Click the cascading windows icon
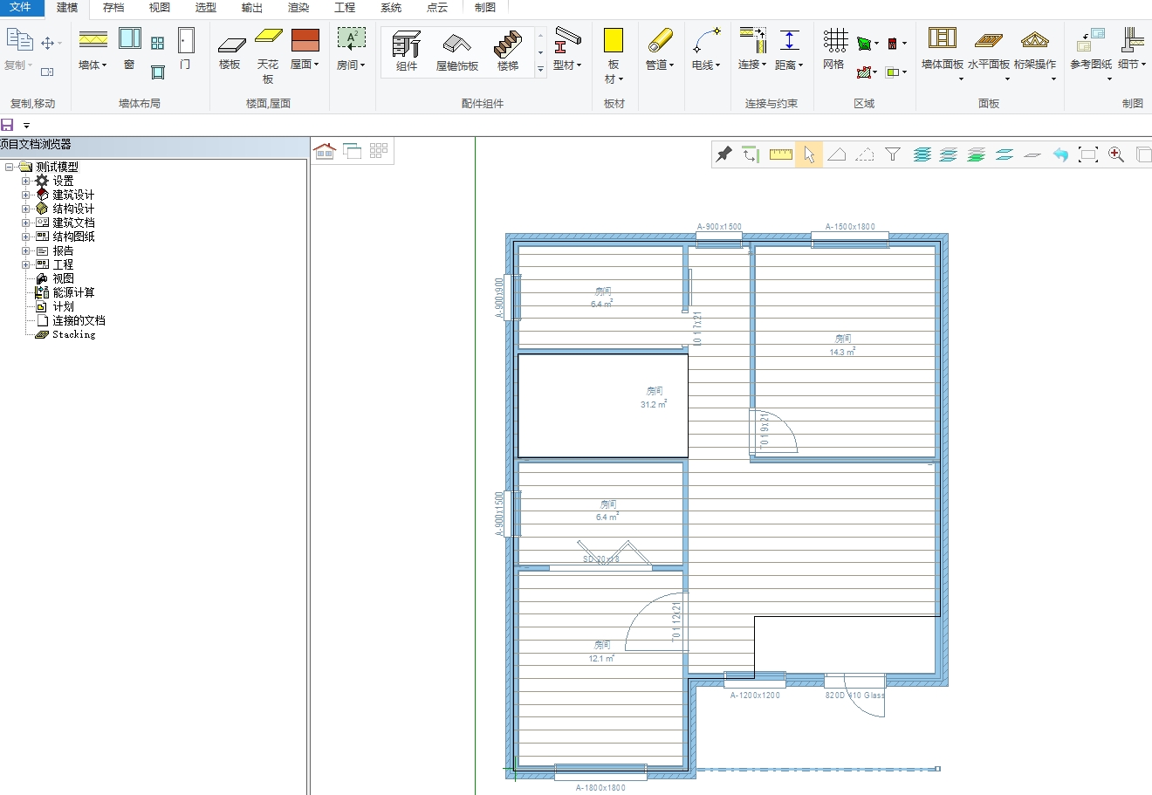Screen dimensions: 1152x795 click(352, 151)
